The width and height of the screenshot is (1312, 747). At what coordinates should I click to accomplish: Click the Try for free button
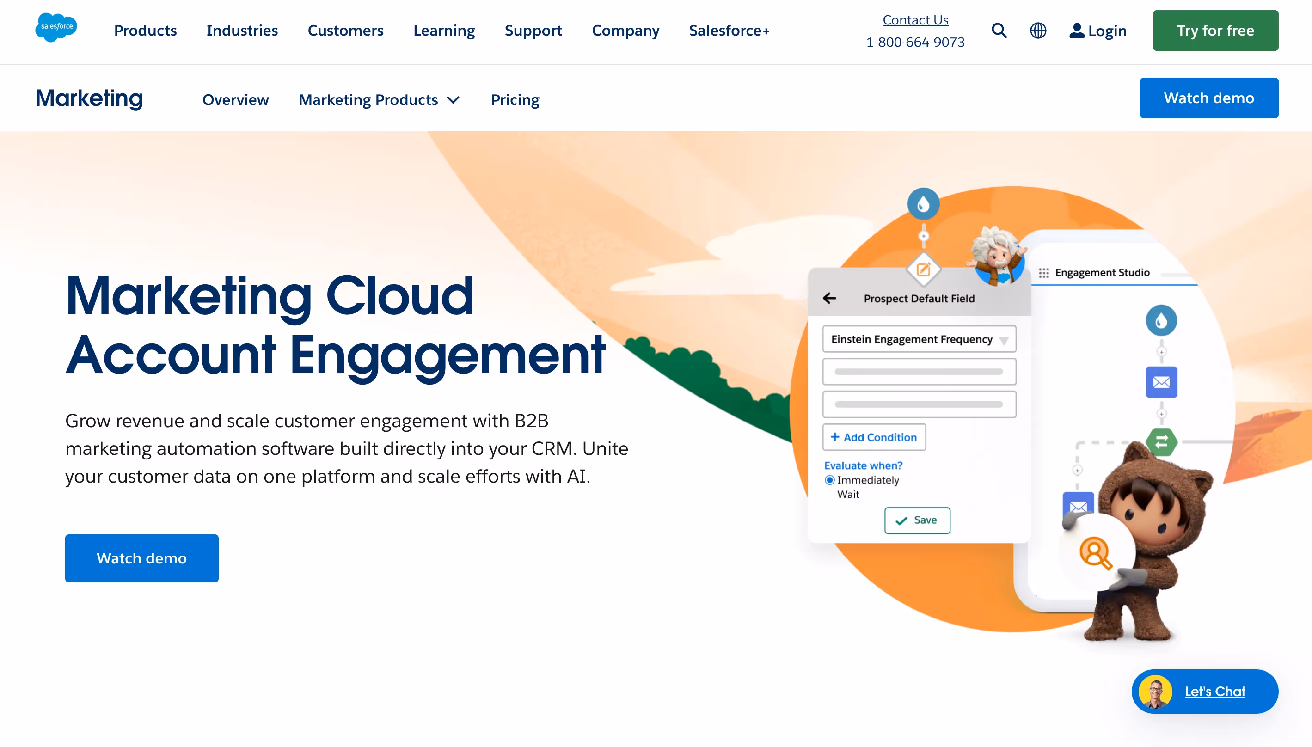click(1215, 30)
